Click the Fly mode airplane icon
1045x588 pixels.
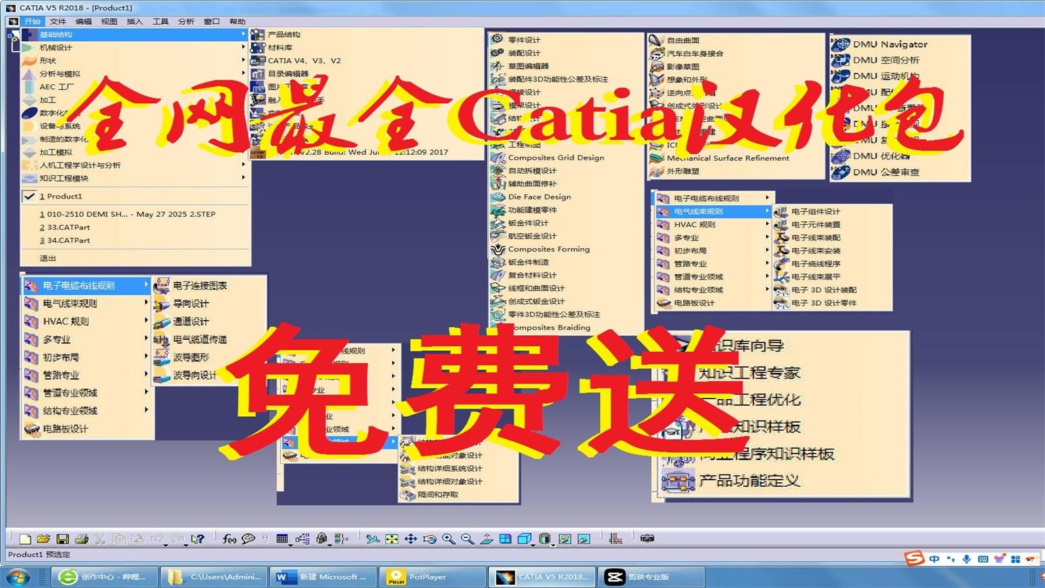click(x=372, y=539)
